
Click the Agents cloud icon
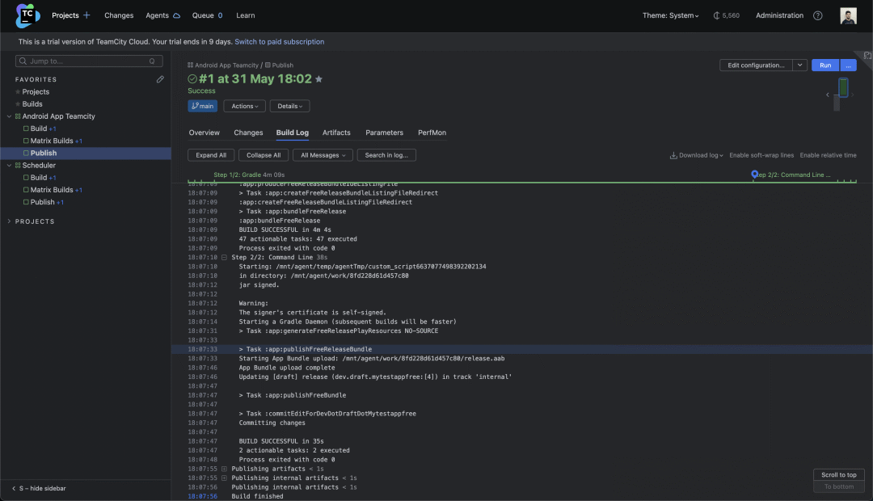176,15
